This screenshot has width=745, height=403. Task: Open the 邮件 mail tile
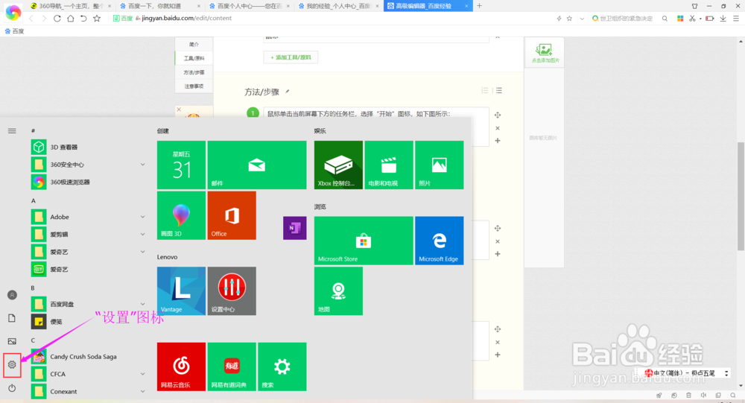[257, 165]
